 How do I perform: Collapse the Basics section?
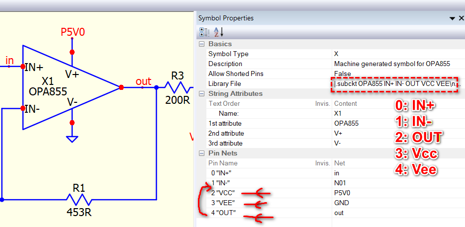coord(201,44)
